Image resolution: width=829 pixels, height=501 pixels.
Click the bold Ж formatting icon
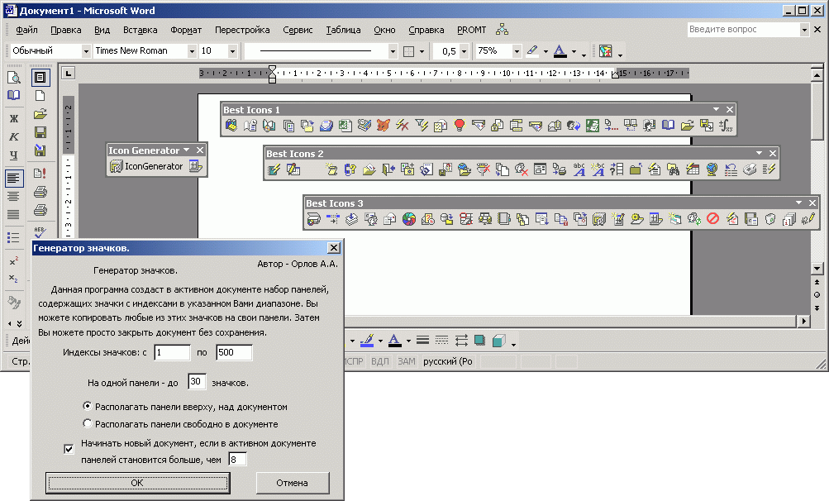14,118
